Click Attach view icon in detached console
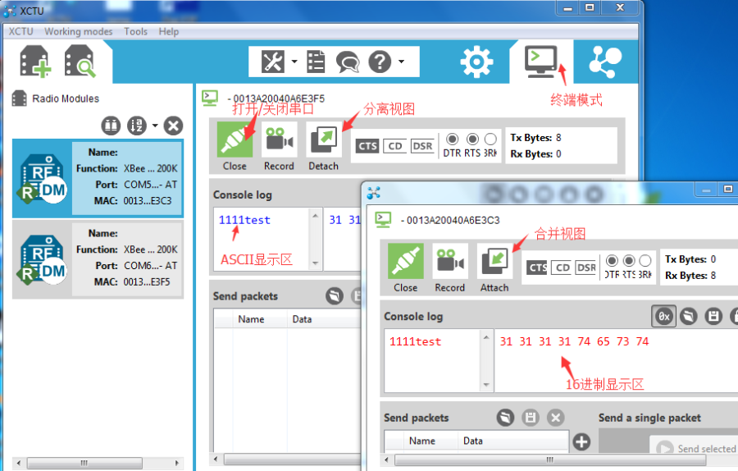This screenshot has width=738, height=471. pyautogui.click(x=494, y=261)
